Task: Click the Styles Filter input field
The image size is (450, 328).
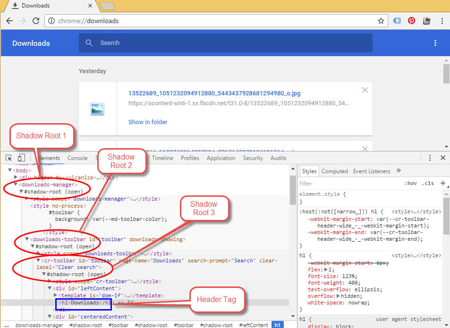Action: [350, 184]
